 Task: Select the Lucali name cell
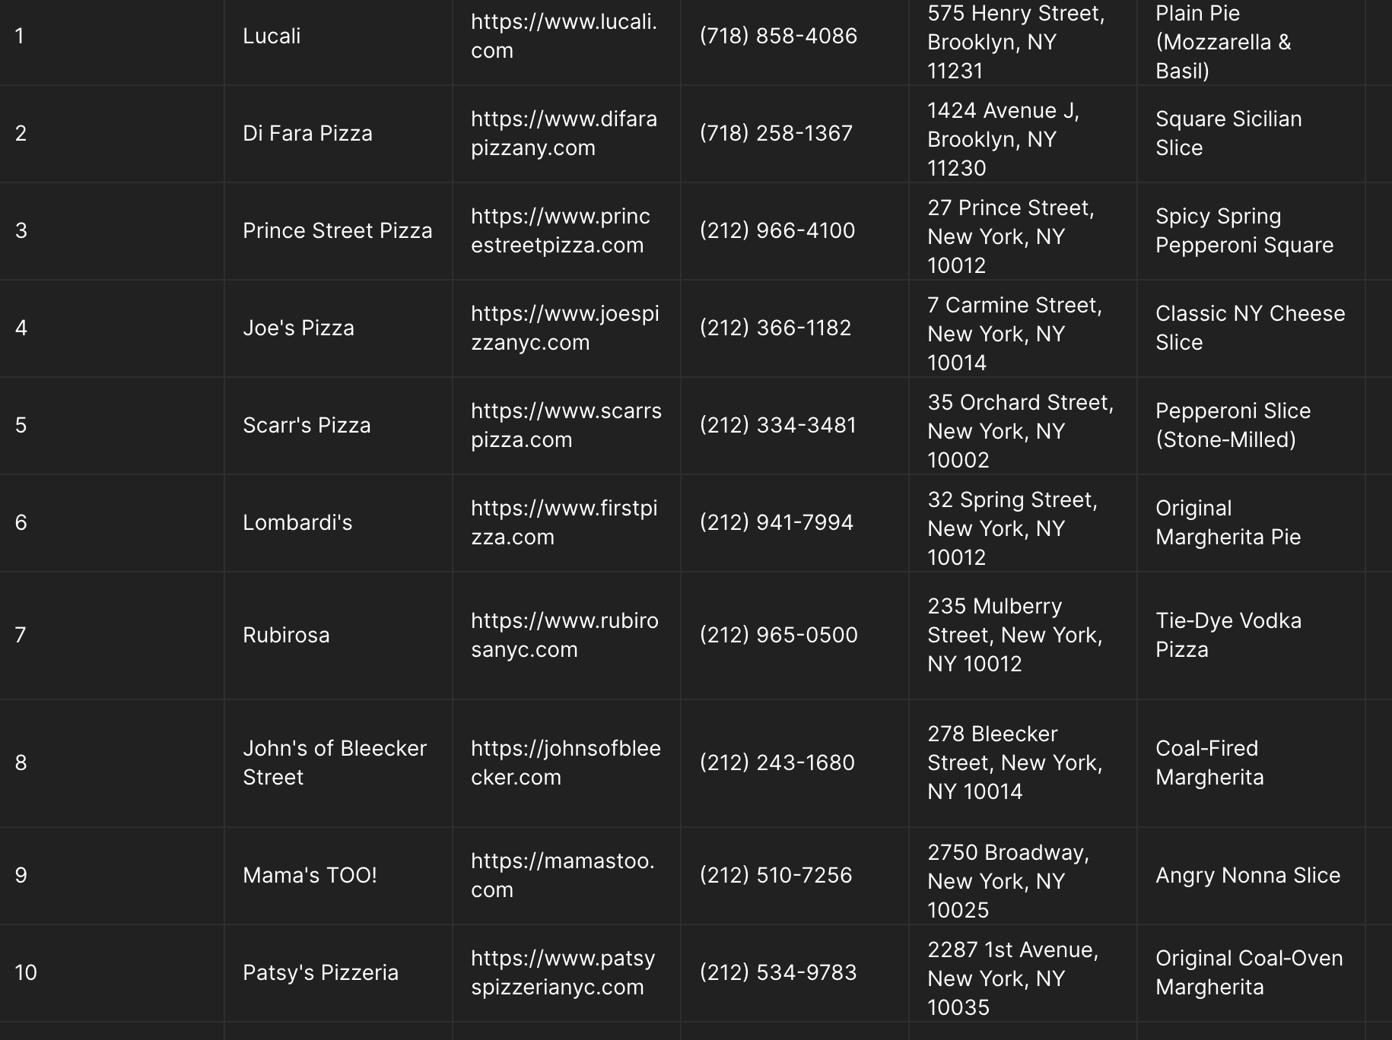pyautogui.click(x=272, y=36)
